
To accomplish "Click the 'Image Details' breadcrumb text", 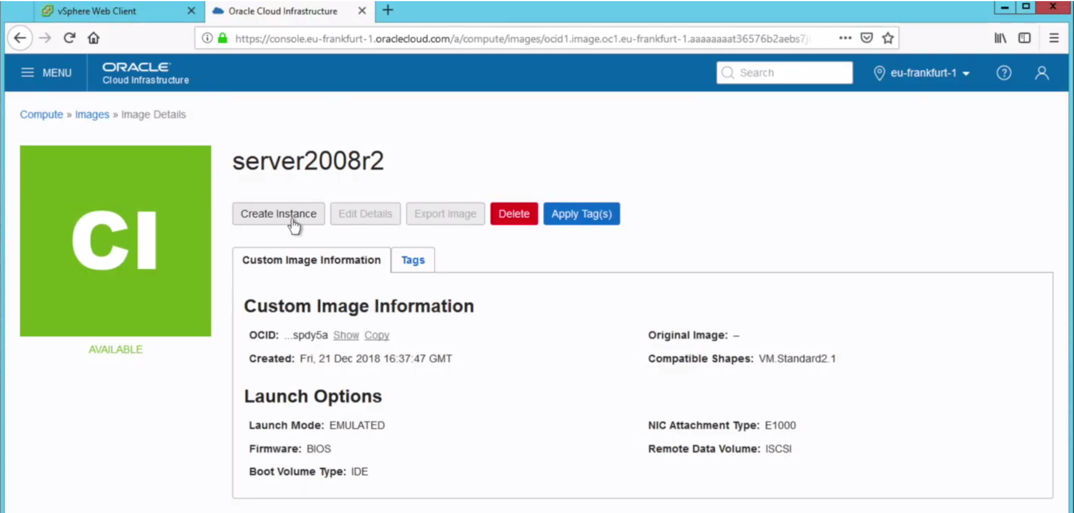I will [x=153, y=114].
